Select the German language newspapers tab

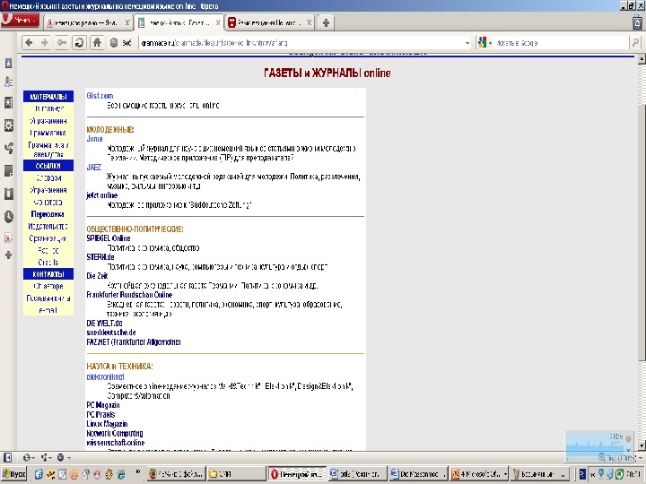pos(179,22)
